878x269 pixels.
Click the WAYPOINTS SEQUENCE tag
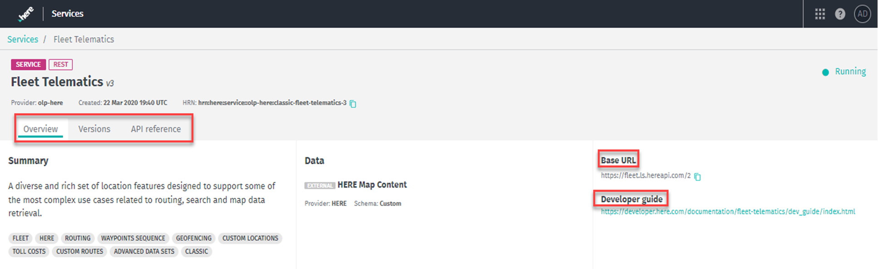coord(133,238)
